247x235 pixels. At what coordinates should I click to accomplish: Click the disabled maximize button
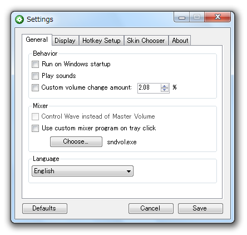click(197, 17)
